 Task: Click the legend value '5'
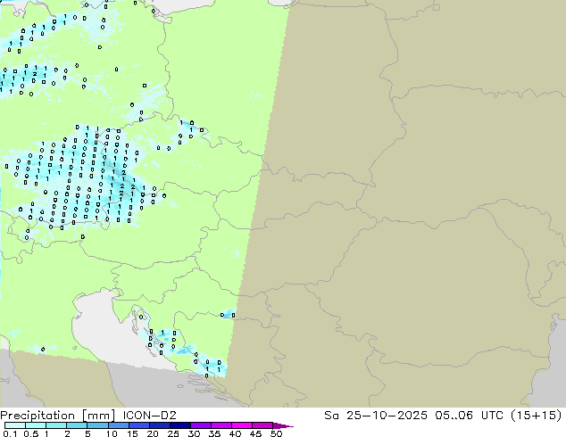tap(87, 433)
